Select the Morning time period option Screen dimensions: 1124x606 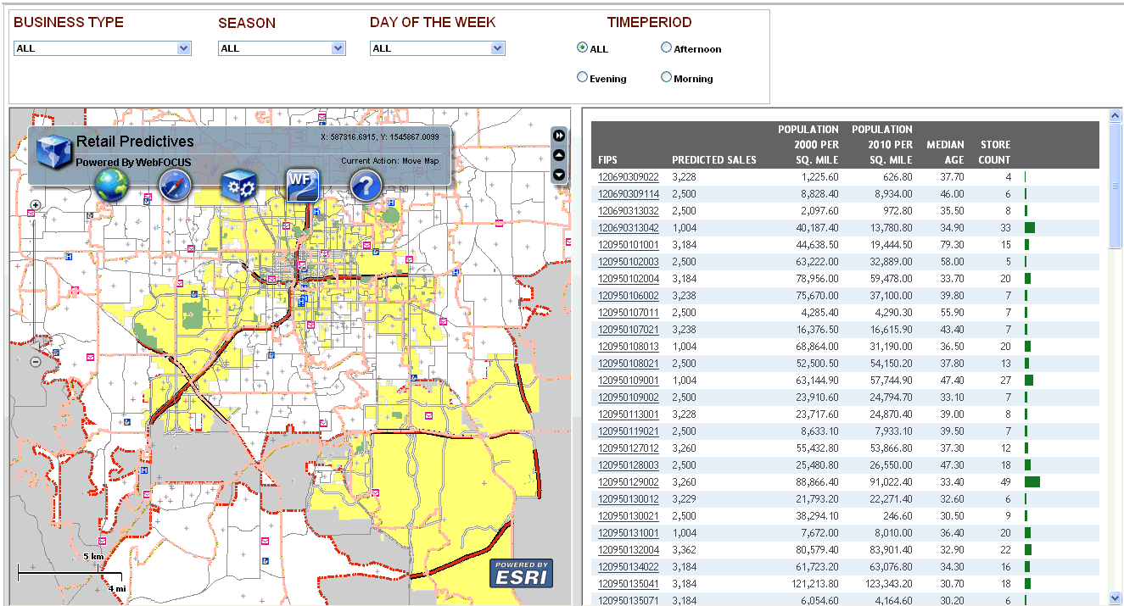click(666, 77)
